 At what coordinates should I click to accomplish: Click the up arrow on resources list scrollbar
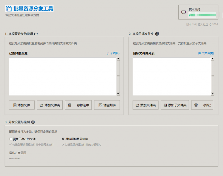click(x=118, y=58)
